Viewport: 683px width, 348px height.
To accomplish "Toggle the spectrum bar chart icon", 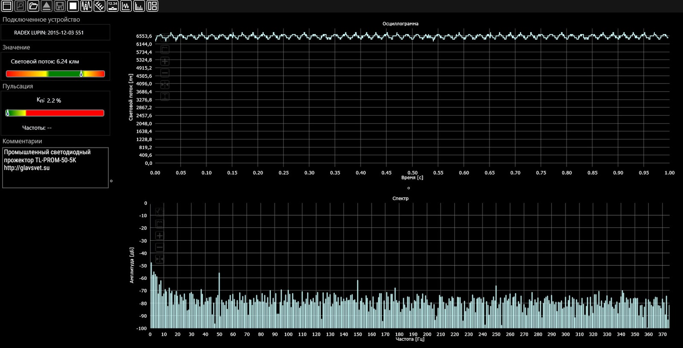I will (139, 6).
